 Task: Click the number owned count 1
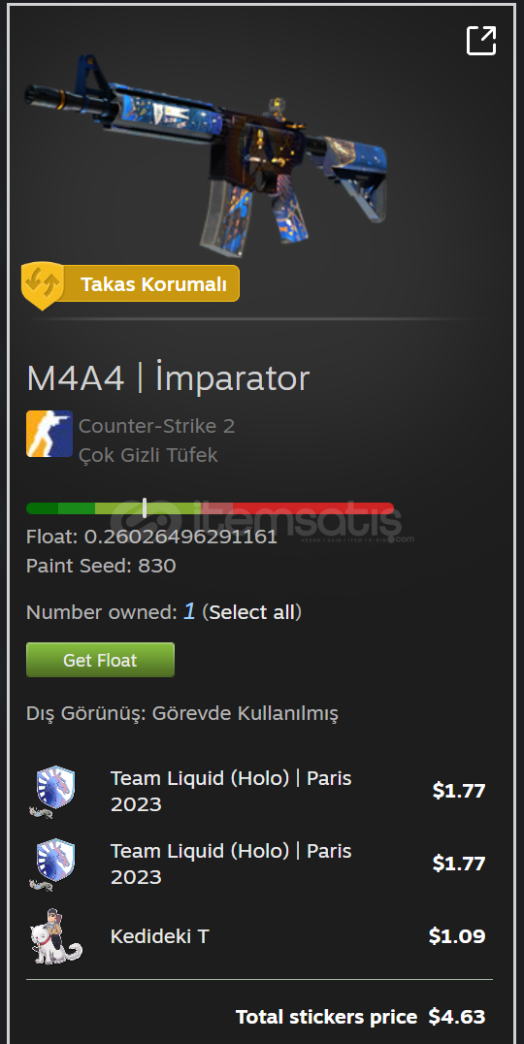[189, 611]
